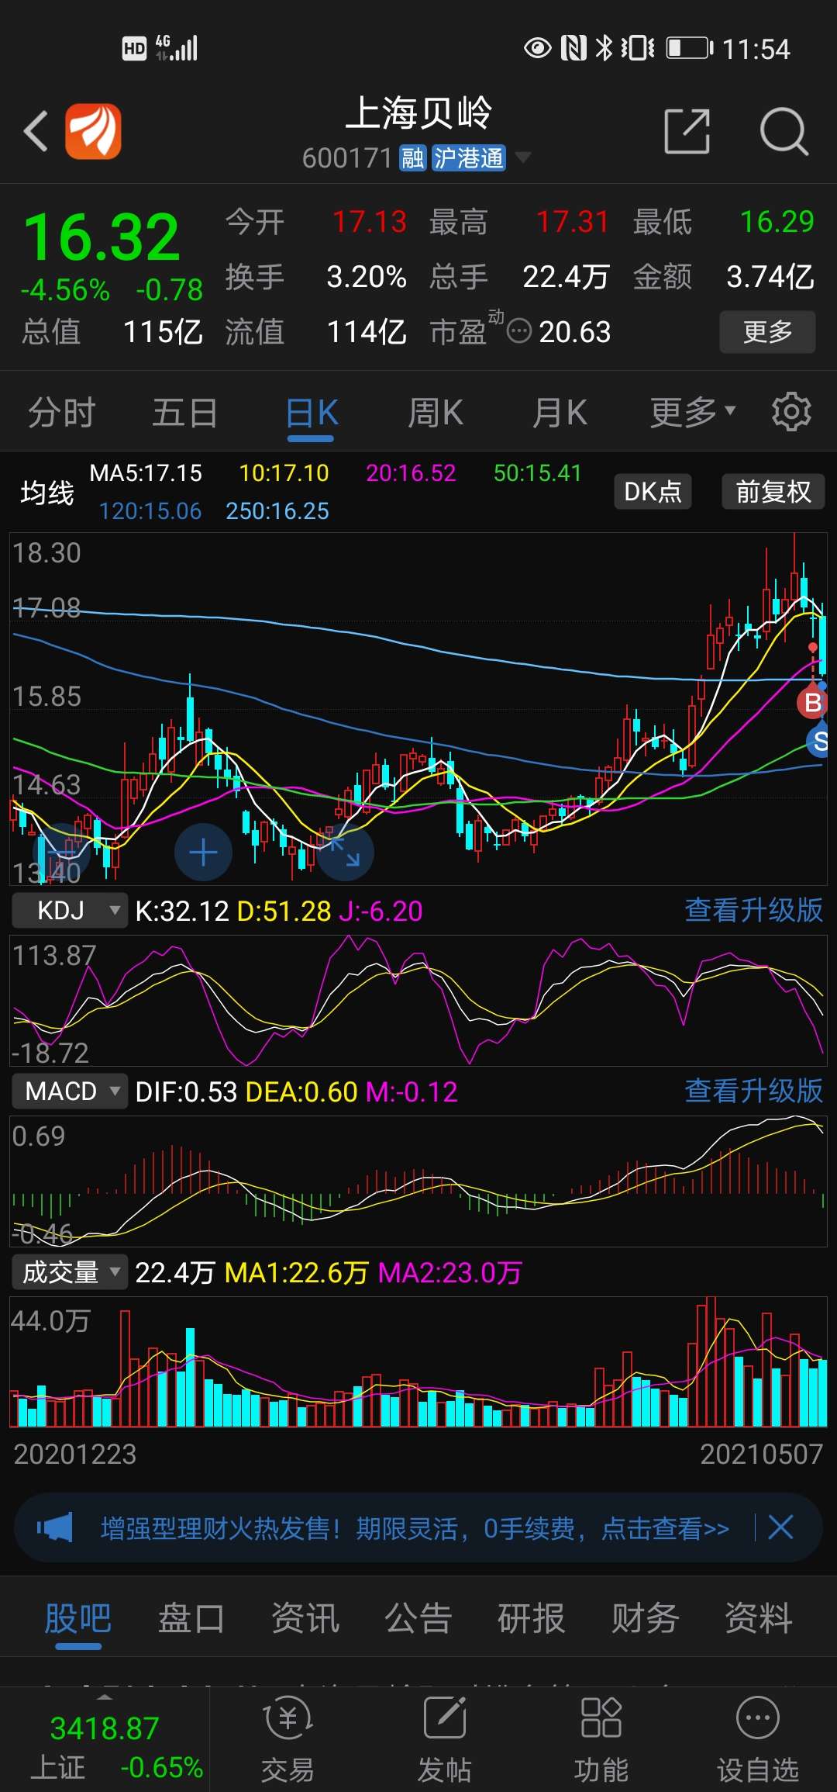Tap the share/export icon

(x=687, y=131)
